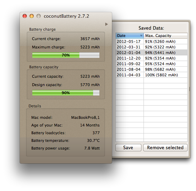
Task: Click the Design capacity 5770 mAh value
Action: [90, 85]
